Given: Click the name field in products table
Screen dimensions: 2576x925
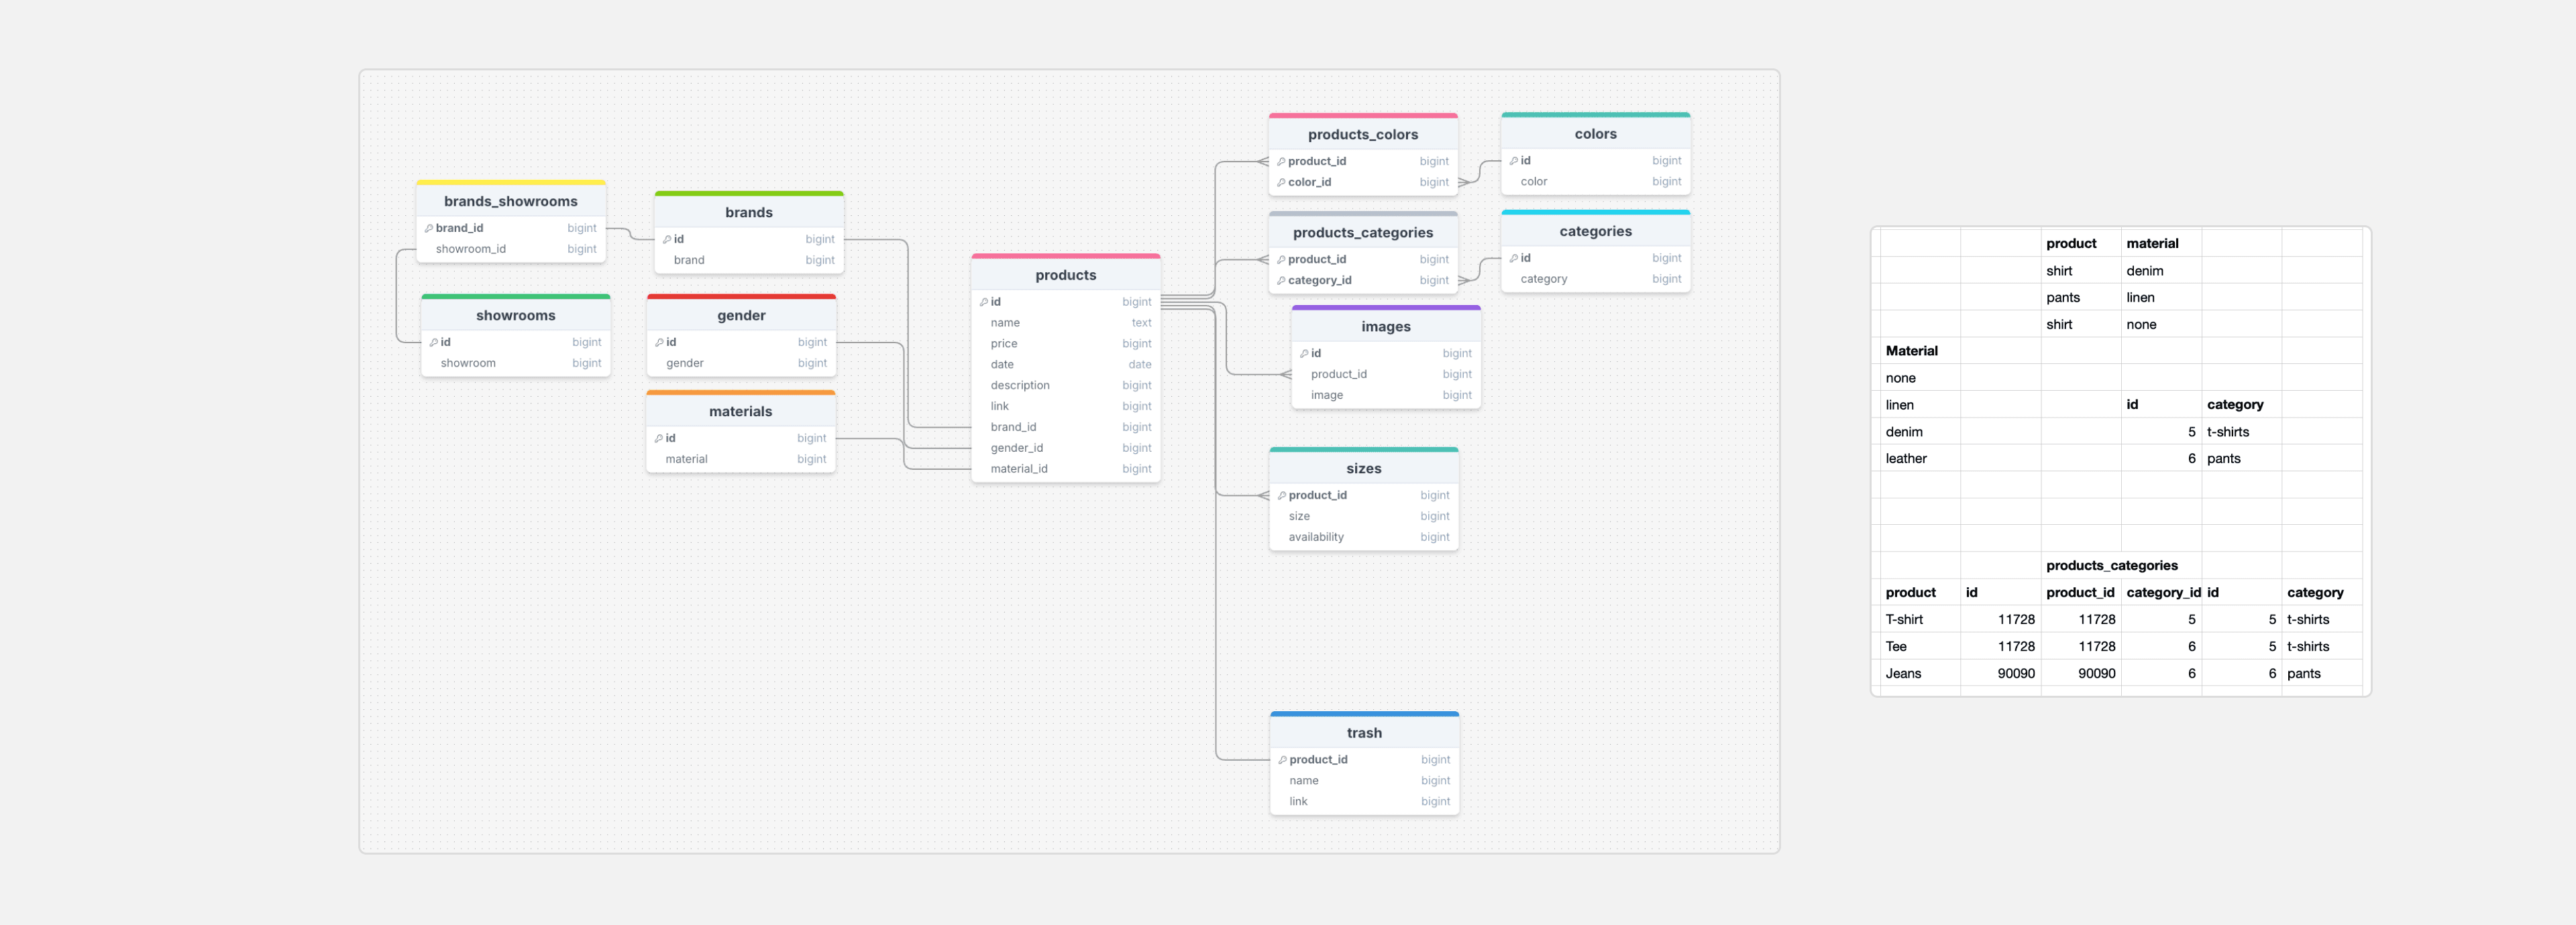Looking at the screenshot, I should [1066, 322].
